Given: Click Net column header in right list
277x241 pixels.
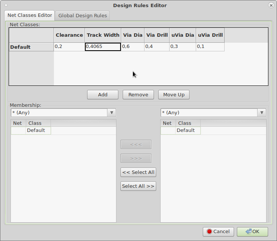Looking at the screenshot, I should [168, 123].
